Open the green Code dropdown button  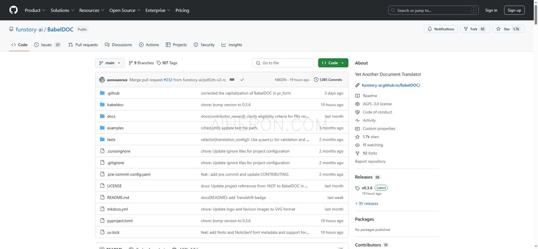pyautogui.click(x=333, y=63)
